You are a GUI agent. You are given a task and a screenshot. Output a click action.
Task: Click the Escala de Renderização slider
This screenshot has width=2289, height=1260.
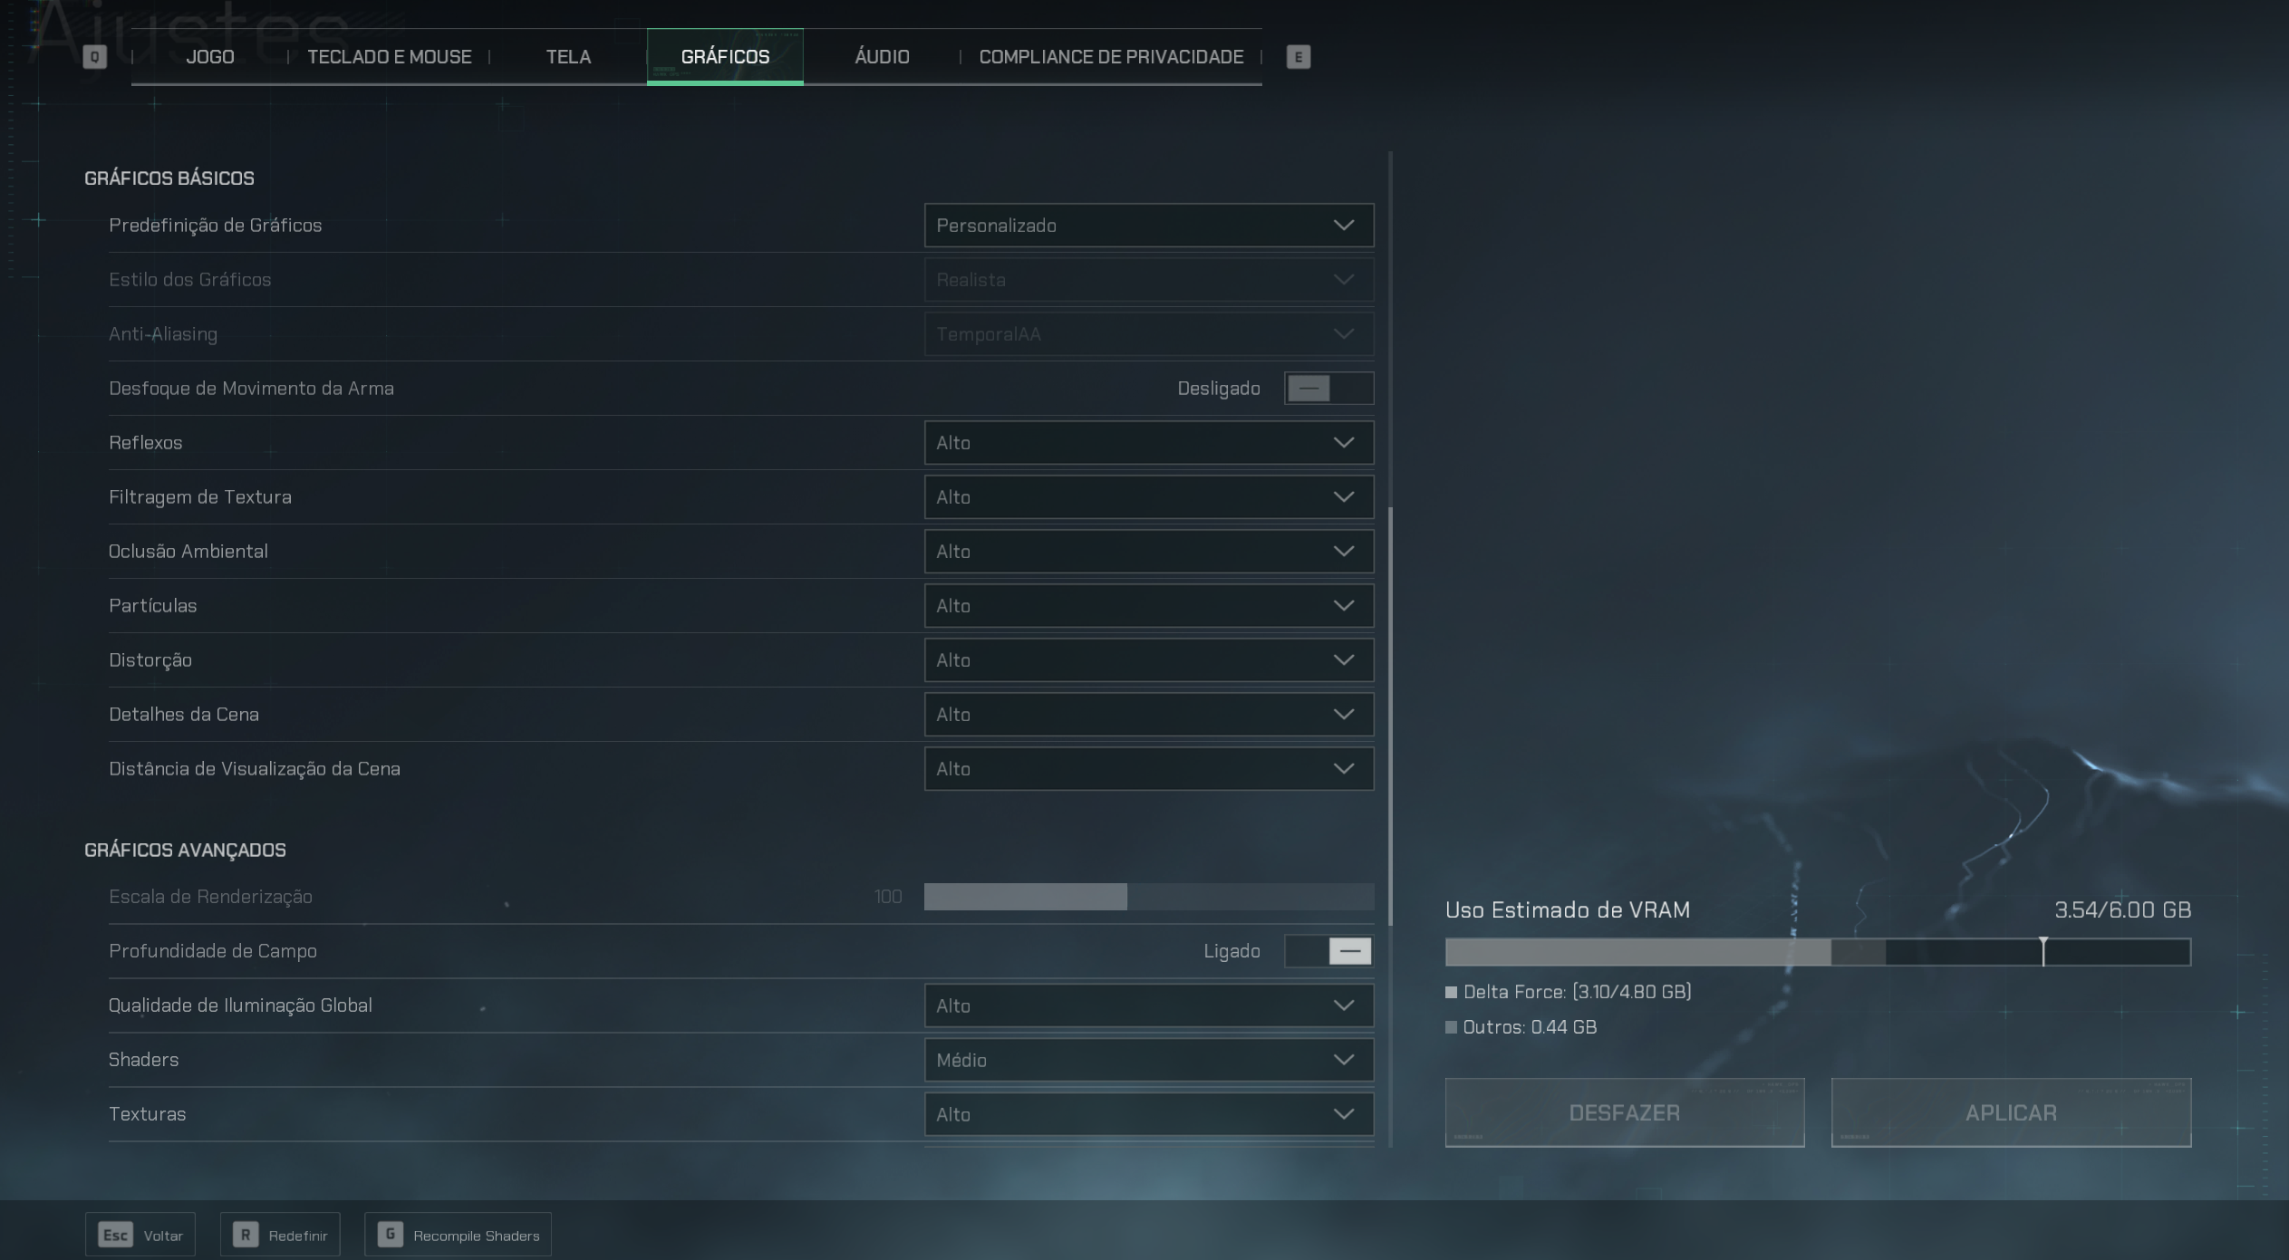pos(1148,897)
